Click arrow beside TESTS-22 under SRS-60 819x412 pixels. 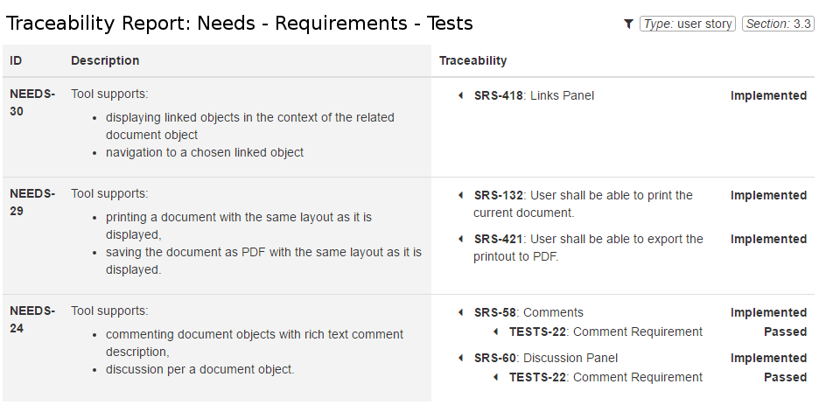[x=496, y=378]
